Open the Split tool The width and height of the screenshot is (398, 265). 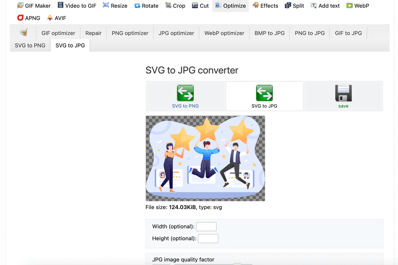294,5
